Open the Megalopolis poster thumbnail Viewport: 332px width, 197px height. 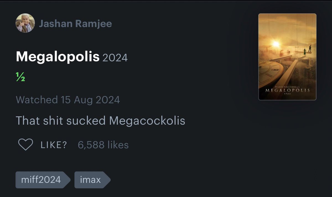pyautogui.click(x=287, y=57)
